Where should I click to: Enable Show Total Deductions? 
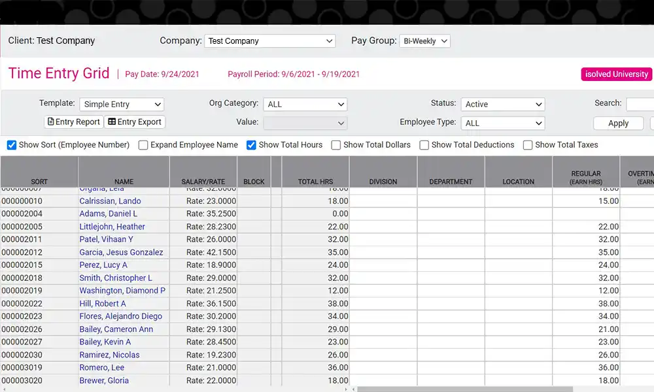424,145
